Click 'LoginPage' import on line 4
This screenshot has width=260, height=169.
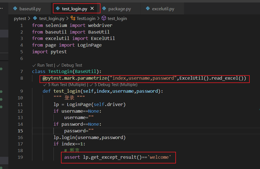(x=90, y=45)
